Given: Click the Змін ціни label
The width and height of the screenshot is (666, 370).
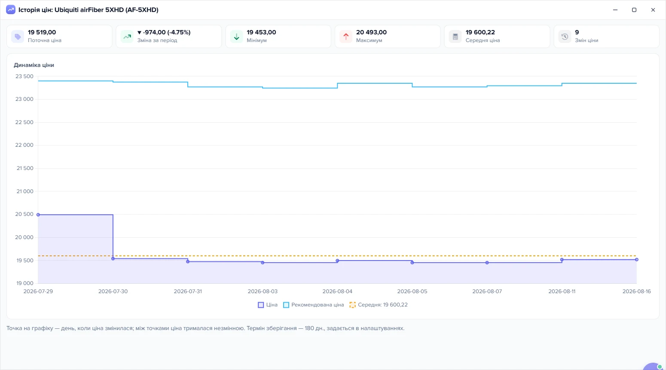Looking at the screenshot, I should coord(587,40).
